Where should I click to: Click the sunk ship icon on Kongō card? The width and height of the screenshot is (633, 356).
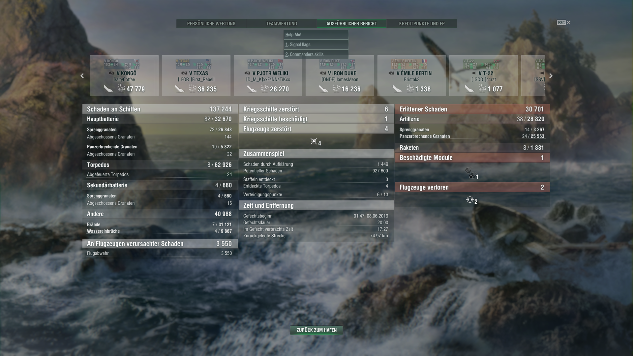click(108, 89)
